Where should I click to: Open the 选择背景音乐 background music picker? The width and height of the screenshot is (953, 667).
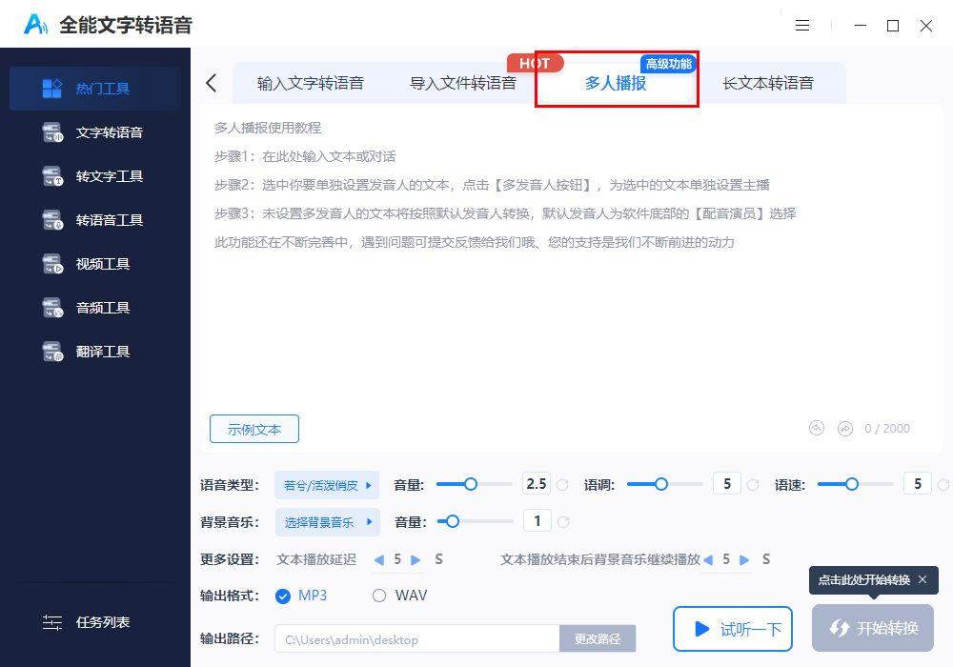[x=326, y=521]
